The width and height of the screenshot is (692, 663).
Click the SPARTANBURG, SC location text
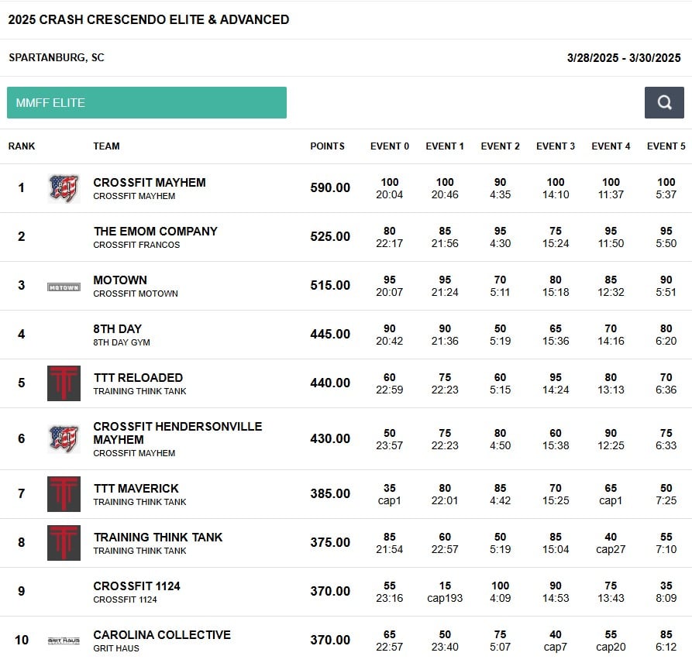(57, 58)
